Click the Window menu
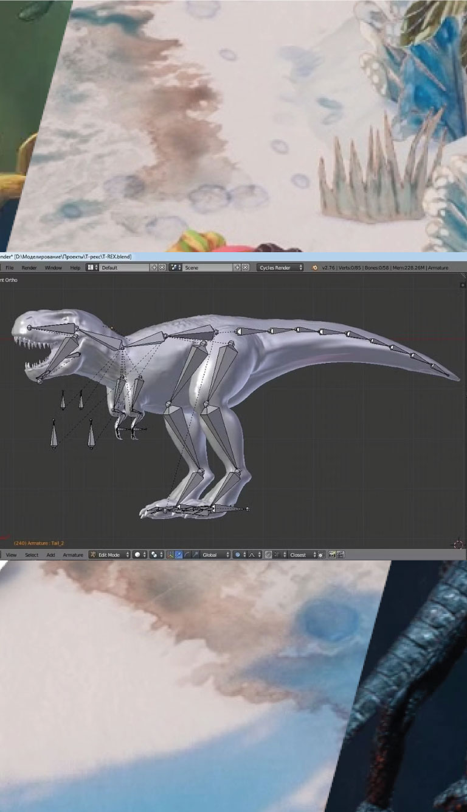Viewport: 467px width, 812px height. tap(53, 267)
